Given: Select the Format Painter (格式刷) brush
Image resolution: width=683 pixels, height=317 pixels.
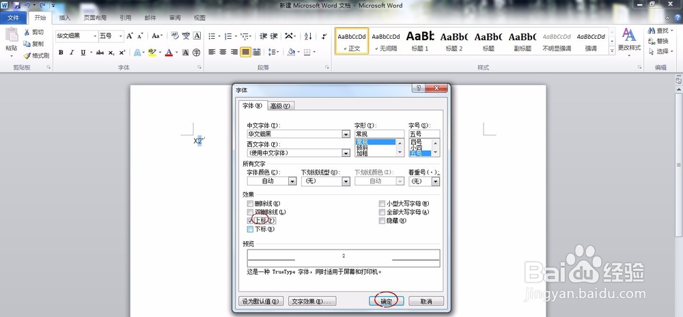Looking at the screenshot, I should (27, 56).
